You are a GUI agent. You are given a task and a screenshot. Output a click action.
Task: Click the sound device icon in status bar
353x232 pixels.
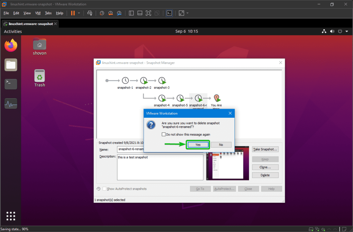[x=323, y=229]
